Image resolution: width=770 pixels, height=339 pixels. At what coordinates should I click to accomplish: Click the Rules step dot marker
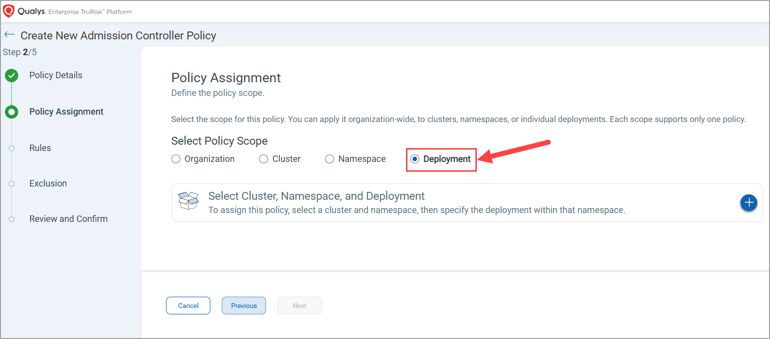coord(12,148)
